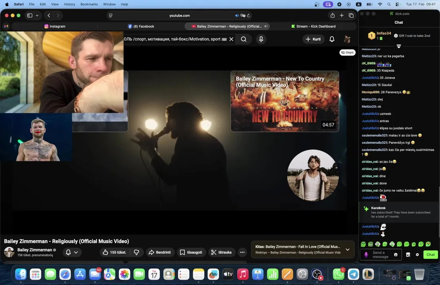Go forward in Safari history

[x=58, y=15]
